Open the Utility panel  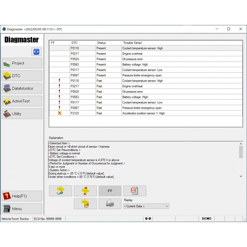(x=22, y=114)
